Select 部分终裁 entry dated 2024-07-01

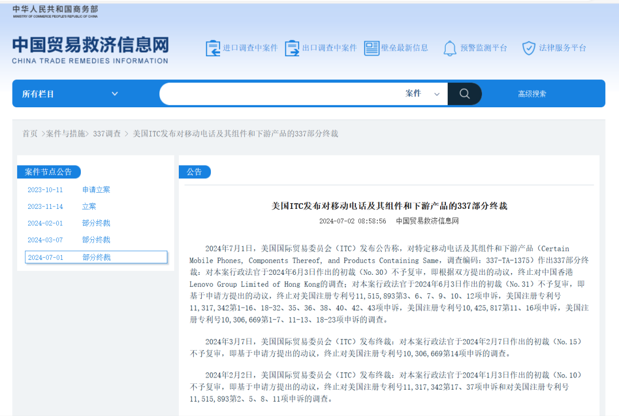click(96, 257)
